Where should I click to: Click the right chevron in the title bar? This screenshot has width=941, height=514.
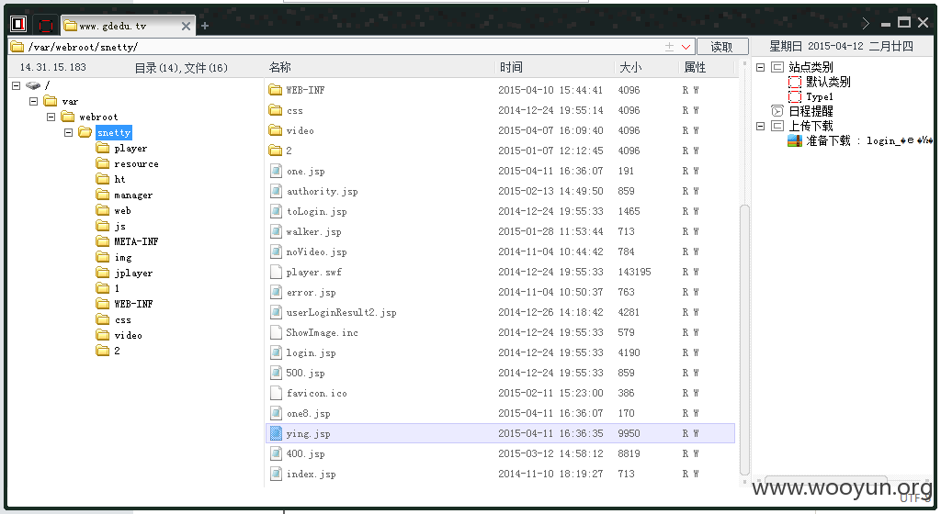coord(866,23)
